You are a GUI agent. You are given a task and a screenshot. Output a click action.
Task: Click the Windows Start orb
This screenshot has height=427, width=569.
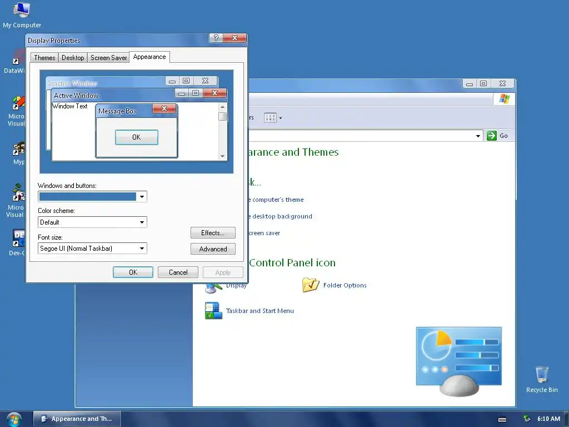[x=14, y=419]
